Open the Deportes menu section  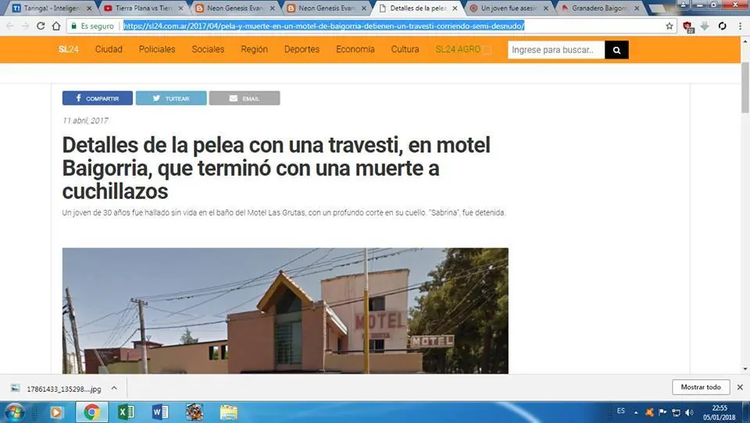(302, 49)
